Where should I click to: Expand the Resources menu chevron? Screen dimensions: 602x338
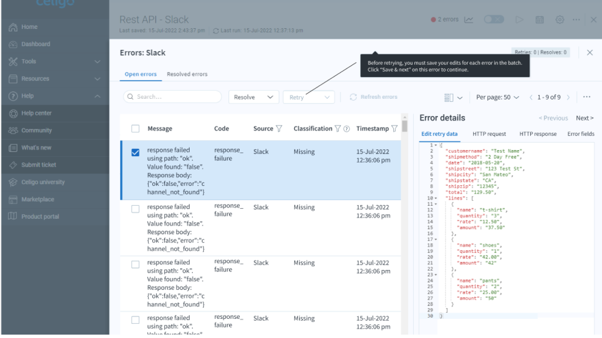pos(97,79)
